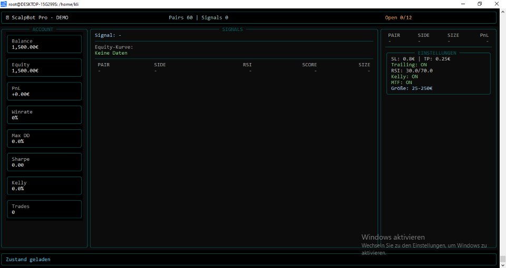The height and width of the screenshot is (268, 506).
Task: Click the Trades 0 card
Action: coord(44,209)
